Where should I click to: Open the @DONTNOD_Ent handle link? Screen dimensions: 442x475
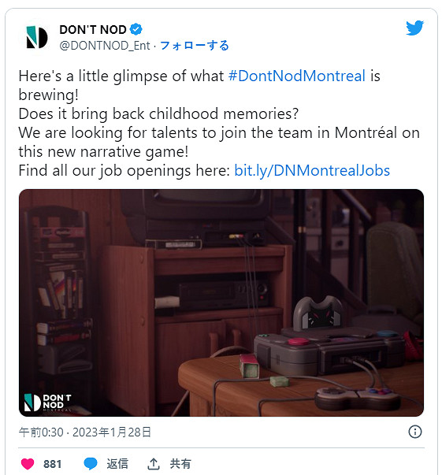click(x=105, y=46)
